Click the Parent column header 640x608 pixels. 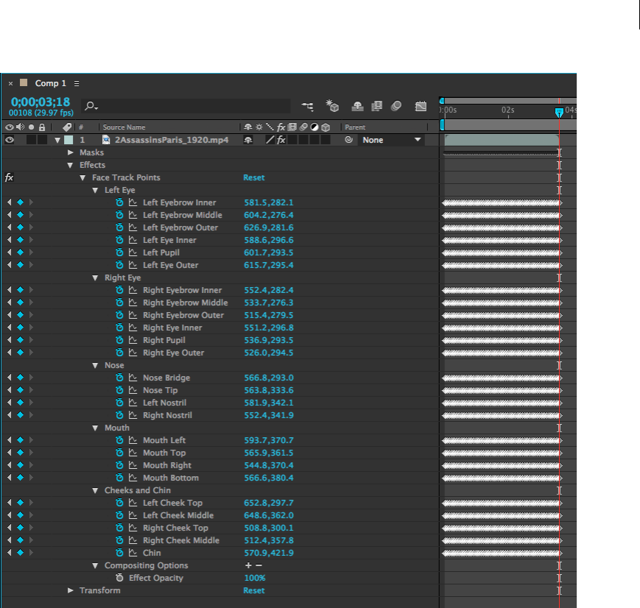pos(355,127)
